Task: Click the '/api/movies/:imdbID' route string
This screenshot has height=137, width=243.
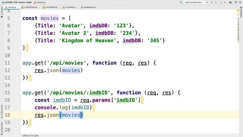Action: pyautogui.click(x=79, y=93)
